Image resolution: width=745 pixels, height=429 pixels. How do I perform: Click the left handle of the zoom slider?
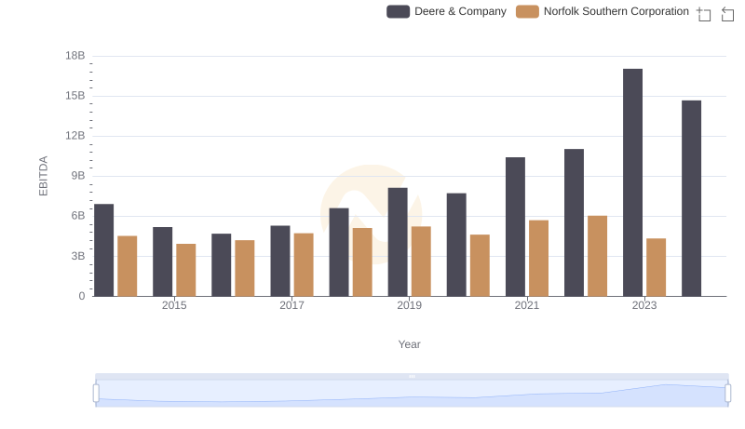coord(96,394)
